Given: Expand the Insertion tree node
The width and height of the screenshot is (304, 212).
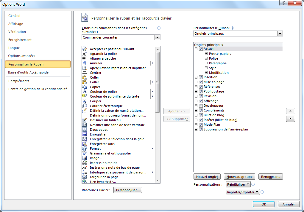Looking at the screenshot, I should (196, 77).
